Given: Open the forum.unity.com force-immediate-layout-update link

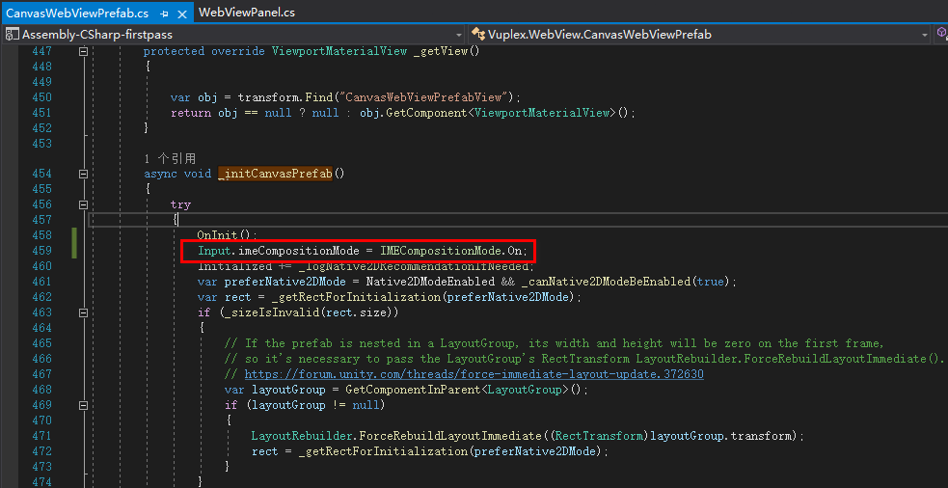Looking at the screenshot, I should pos(474,374).
